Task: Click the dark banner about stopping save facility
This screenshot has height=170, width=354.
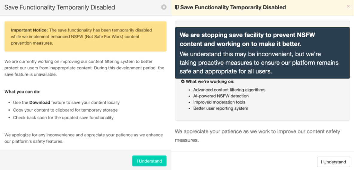Action: [262, 53]
